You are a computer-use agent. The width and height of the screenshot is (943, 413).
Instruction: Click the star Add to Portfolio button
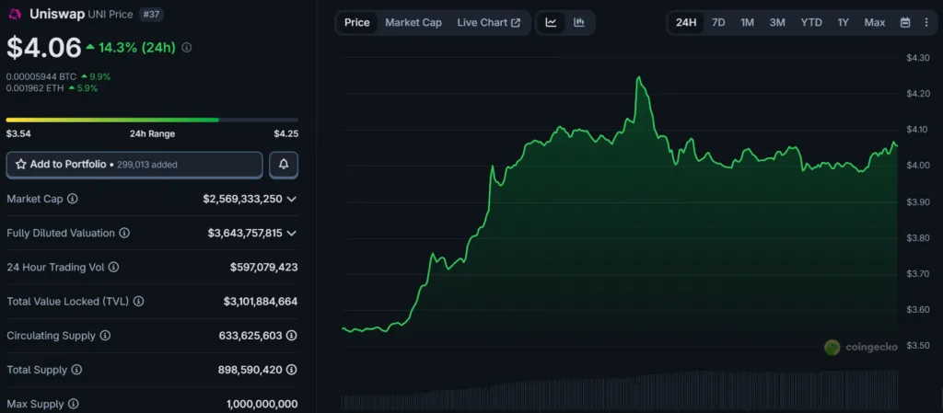click(134, 165)
